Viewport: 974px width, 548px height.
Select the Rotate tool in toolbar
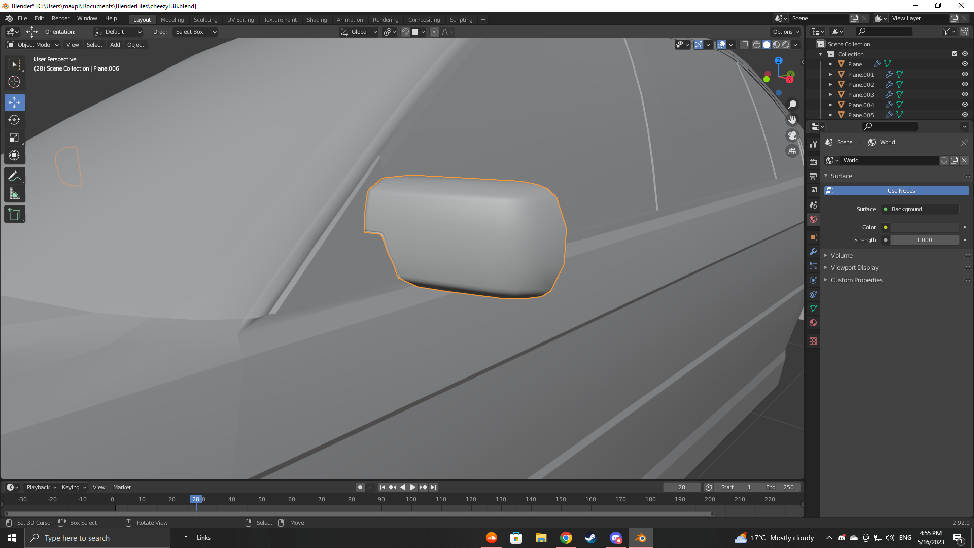click(x=14, y=120)
